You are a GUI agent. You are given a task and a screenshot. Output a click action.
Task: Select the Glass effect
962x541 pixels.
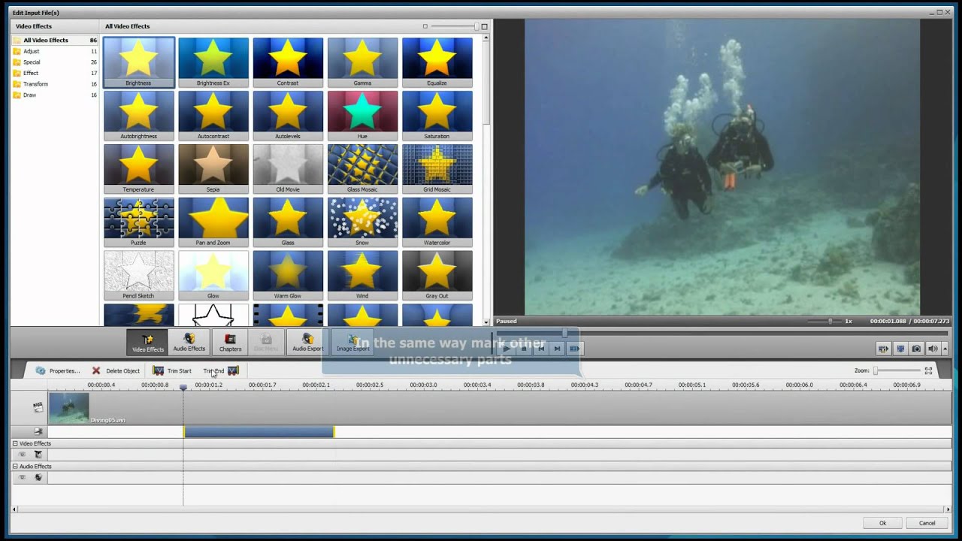click(287, 222)
